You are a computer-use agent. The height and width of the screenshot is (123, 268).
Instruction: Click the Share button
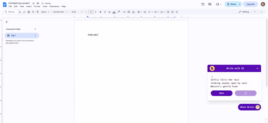(x=231, y=4)
